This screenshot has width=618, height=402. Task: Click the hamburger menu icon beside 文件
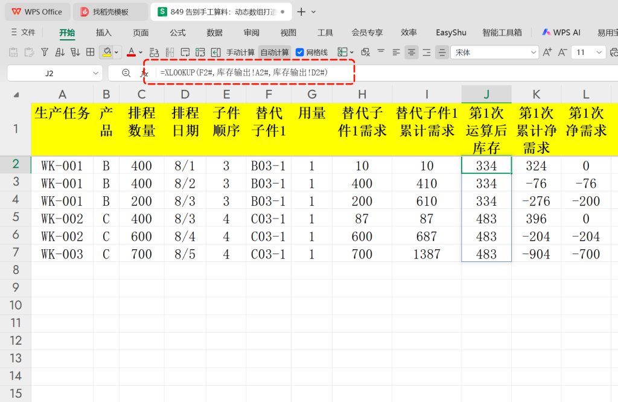click(14, 33)
